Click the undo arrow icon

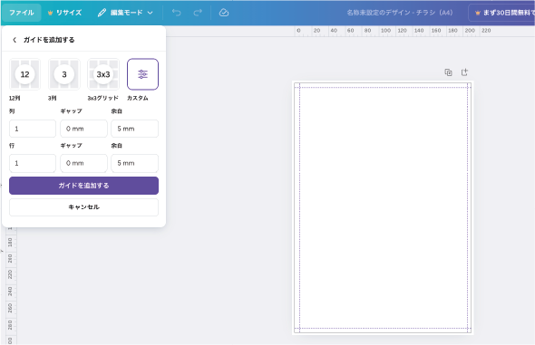point(177,13)
